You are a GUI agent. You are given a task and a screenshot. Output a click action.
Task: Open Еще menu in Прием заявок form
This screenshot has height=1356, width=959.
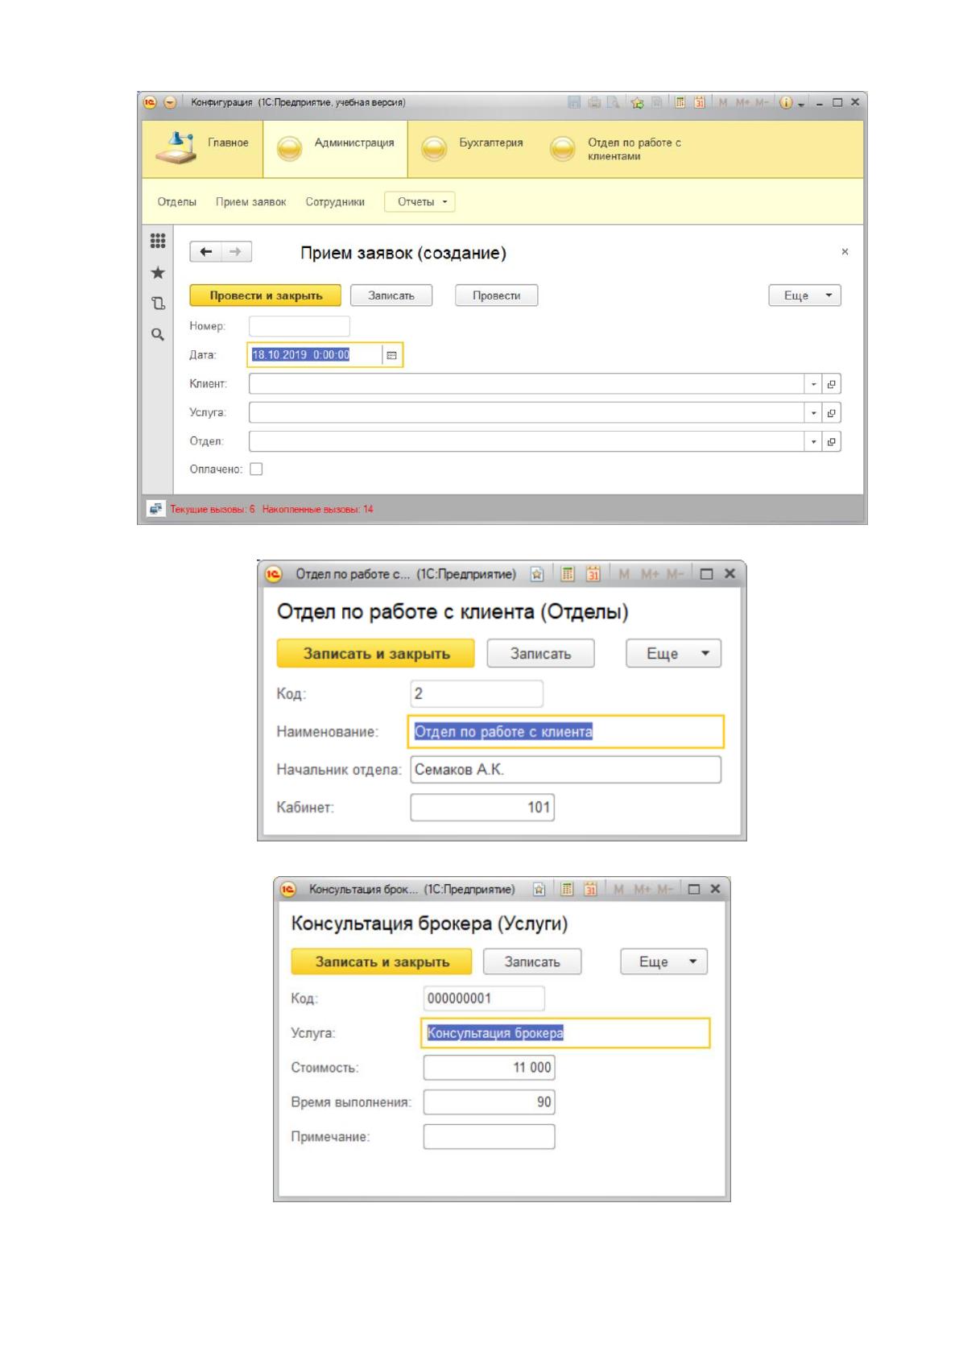pos(805,296)
